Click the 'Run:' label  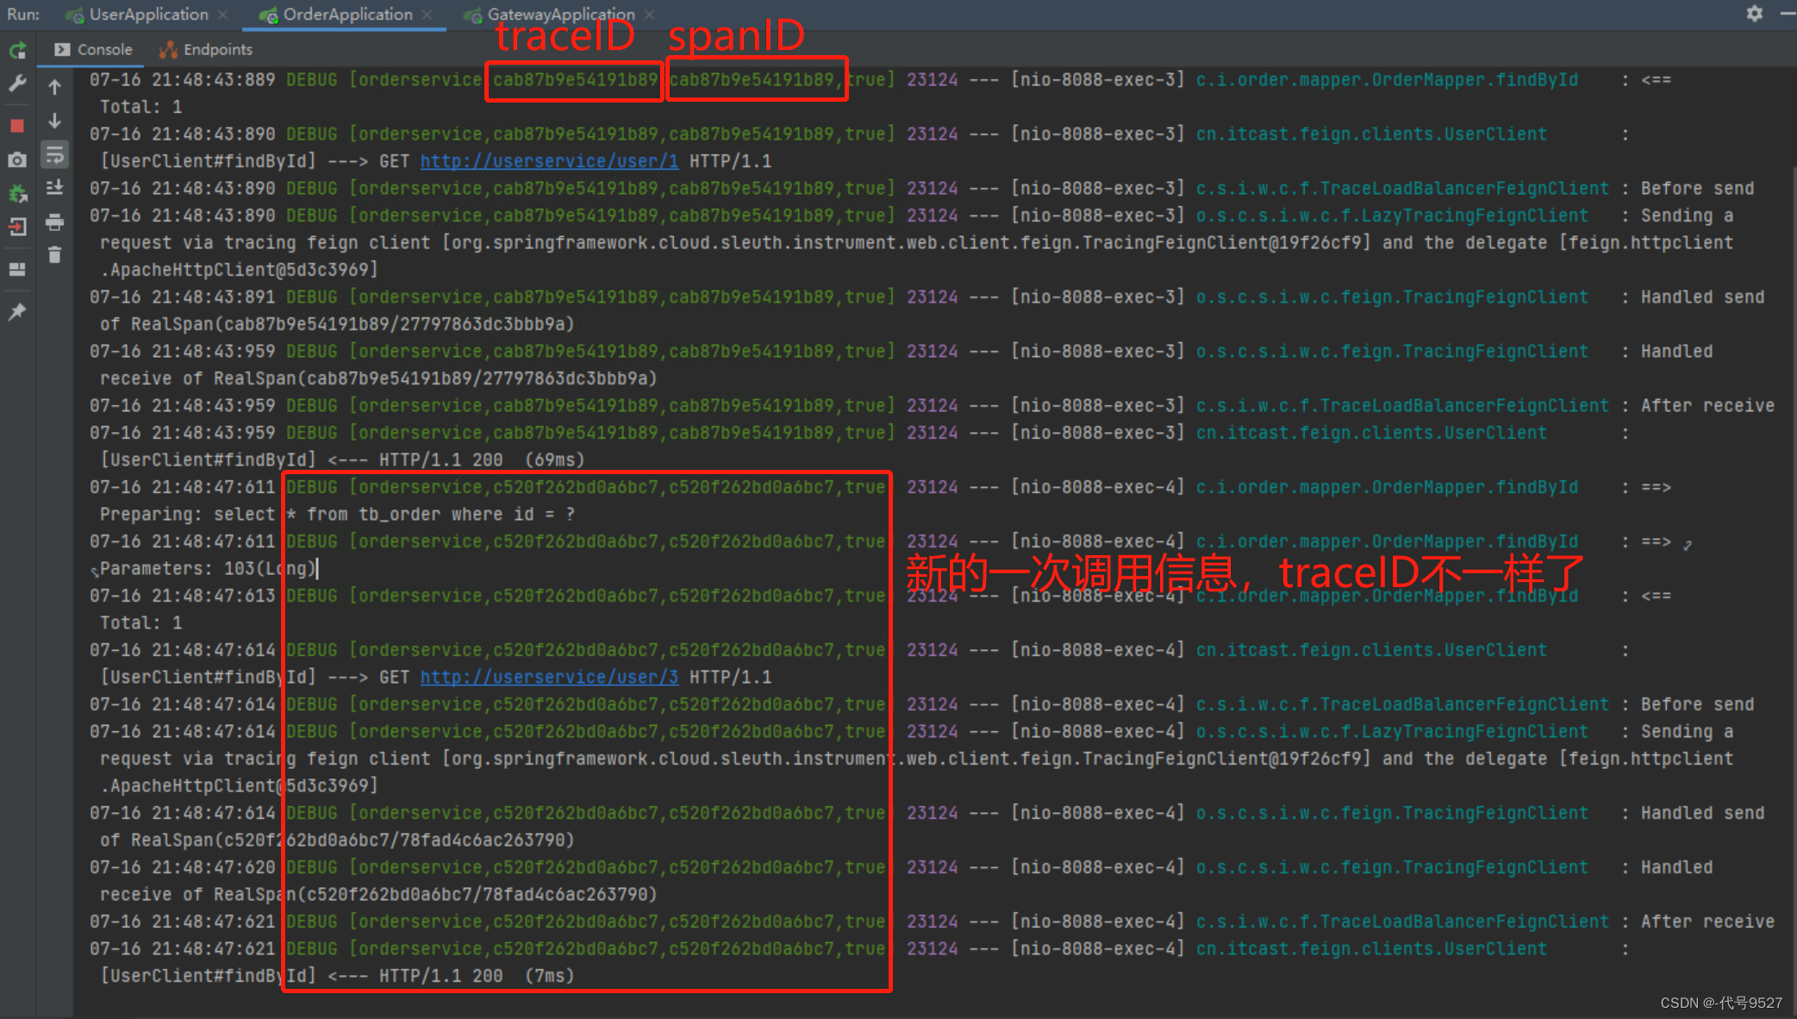click(23, 15)
